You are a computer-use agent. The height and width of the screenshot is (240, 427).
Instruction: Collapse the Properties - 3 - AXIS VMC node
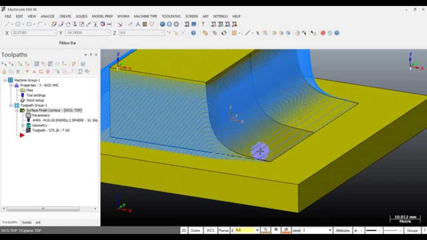tap(11, 85)
